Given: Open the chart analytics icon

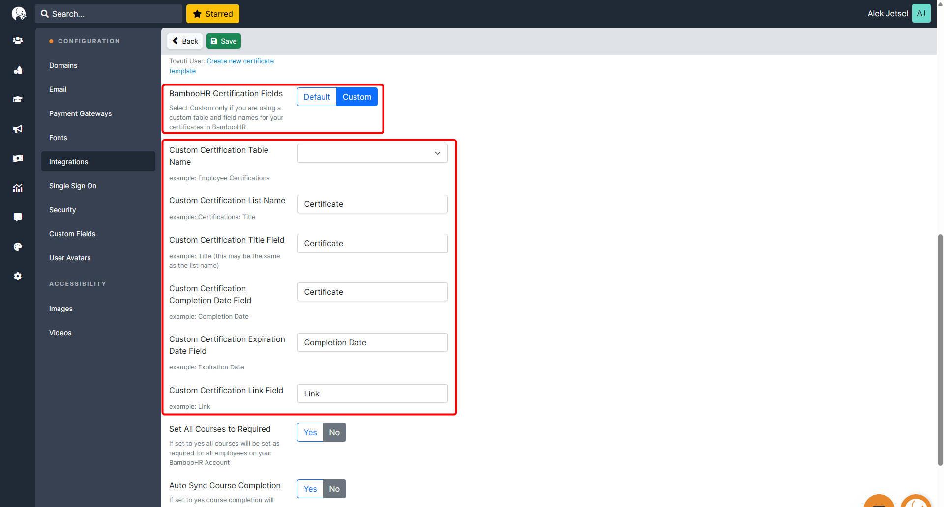Looking at the screenshot, I should pos(18,188).
